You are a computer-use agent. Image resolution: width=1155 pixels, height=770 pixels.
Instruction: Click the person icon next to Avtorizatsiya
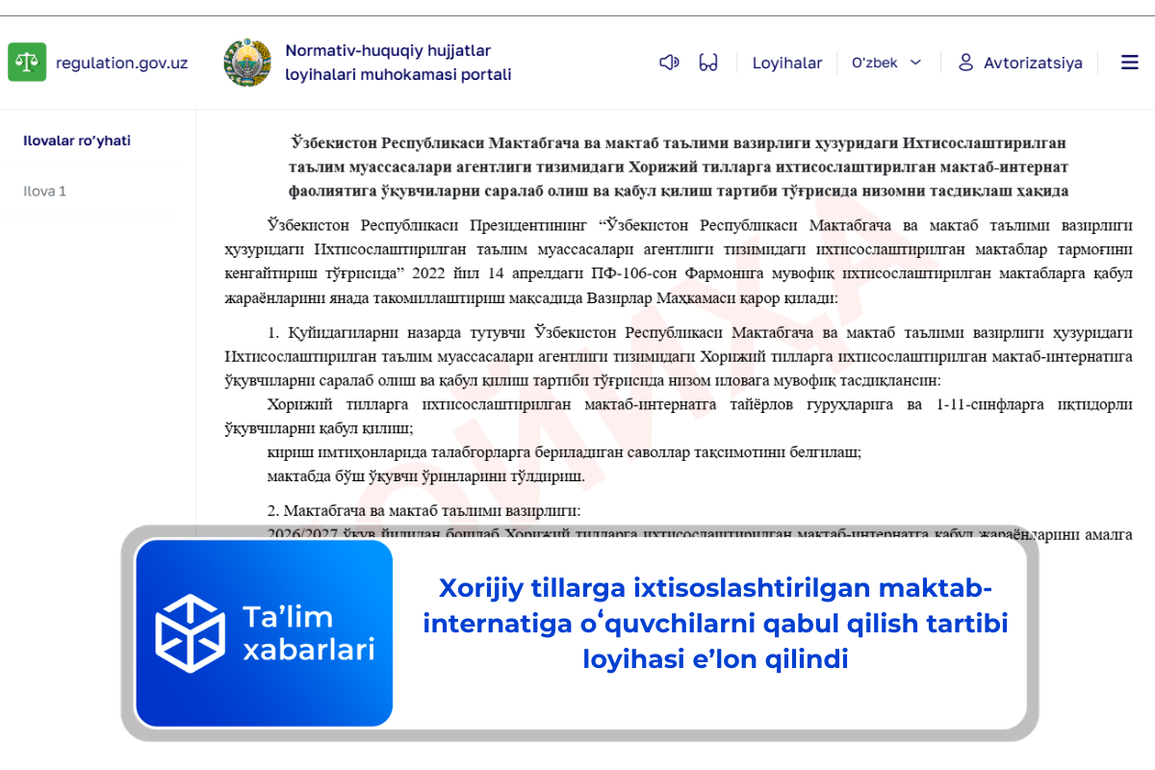point(963,62)
